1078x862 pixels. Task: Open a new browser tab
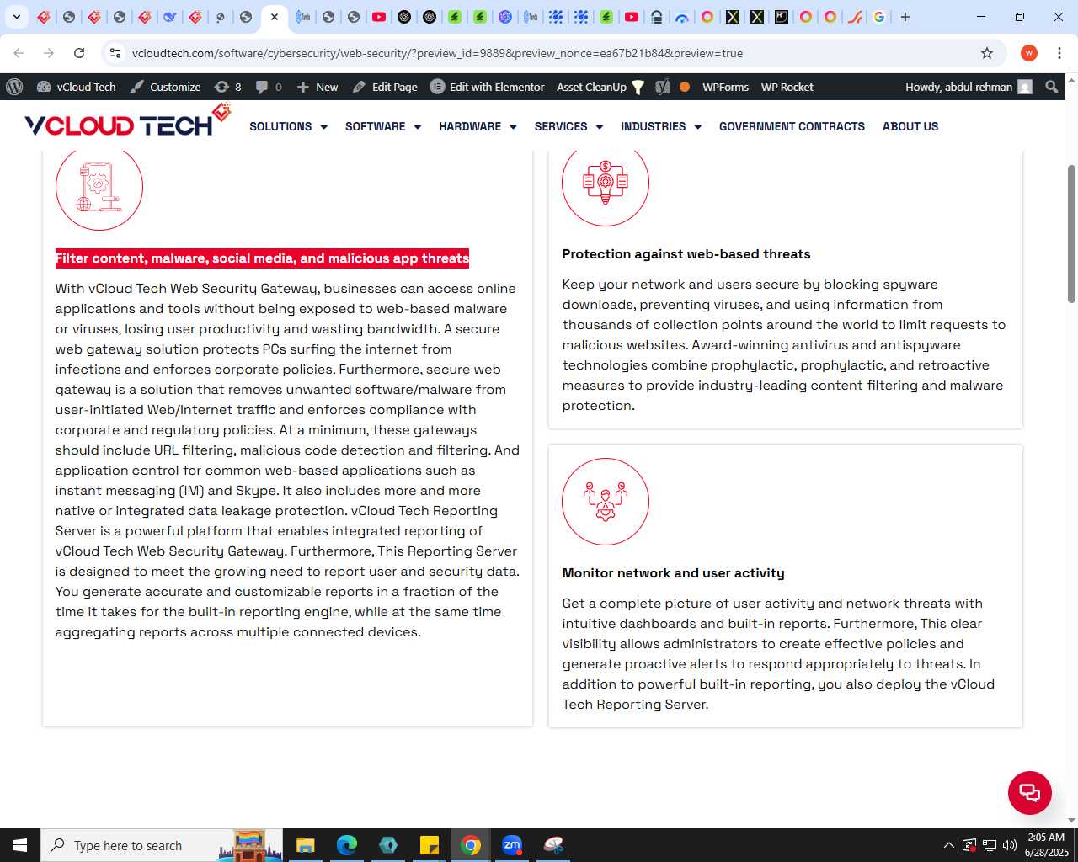[905, 17]
